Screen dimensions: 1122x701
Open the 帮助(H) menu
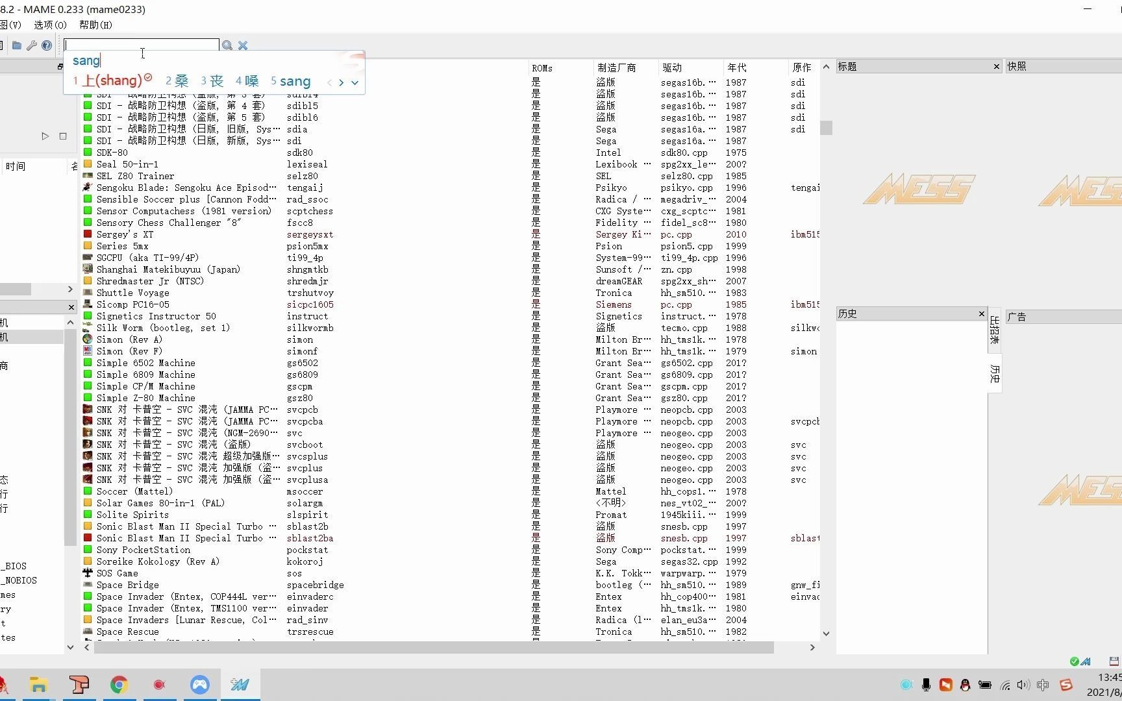(x=95, y=25)
